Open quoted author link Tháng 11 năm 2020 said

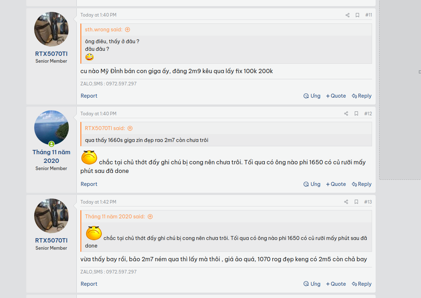point(115,217)
